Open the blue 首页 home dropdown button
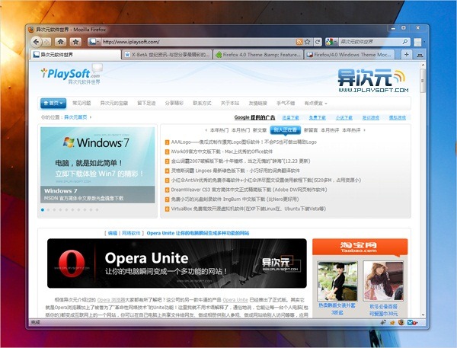 pos(53,103)
